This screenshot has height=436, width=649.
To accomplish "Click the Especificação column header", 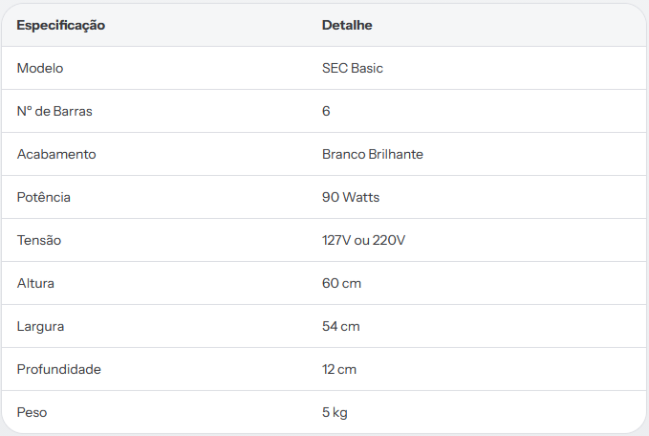I will pos(61,25).
